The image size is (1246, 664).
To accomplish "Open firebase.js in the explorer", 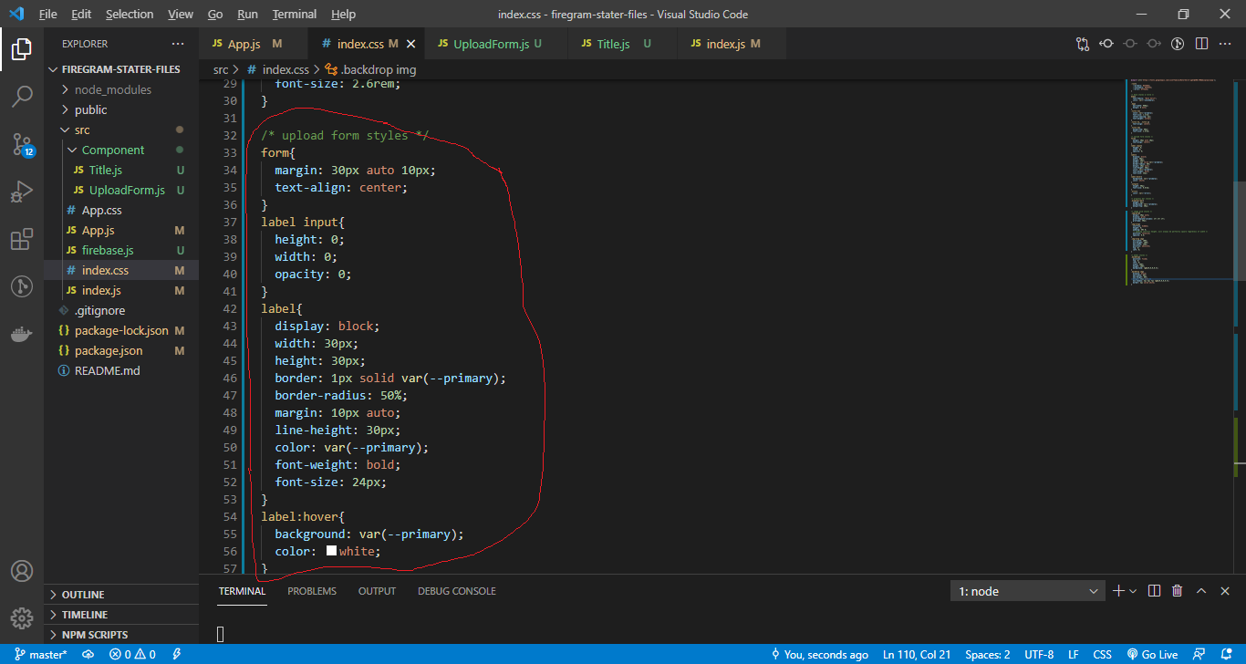I will [121, 250].
